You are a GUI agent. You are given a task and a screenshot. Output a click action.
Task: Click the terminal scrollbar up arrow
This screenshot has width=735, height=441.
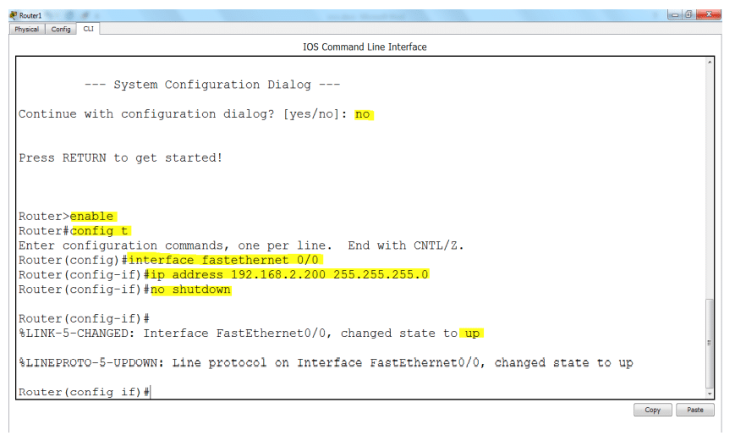click(x=710, y=62)
